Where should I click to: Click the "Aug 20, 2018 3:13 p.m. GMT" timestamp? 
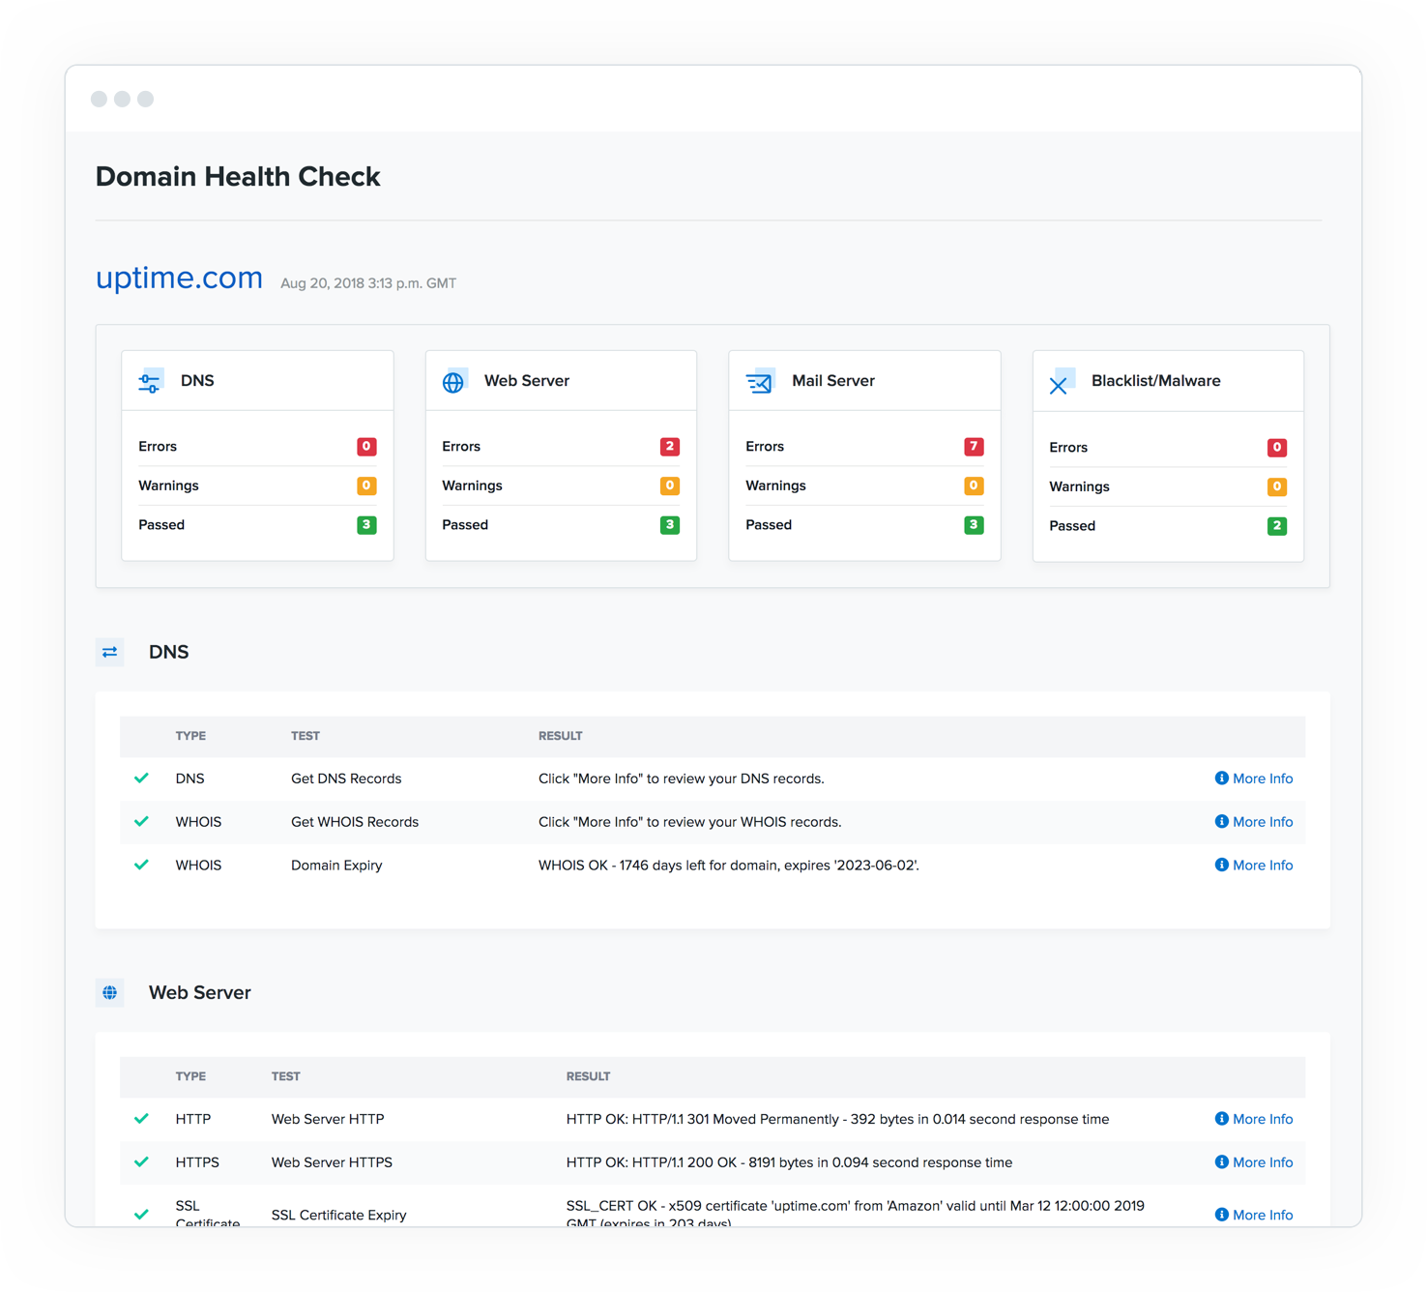click(368, 283)
